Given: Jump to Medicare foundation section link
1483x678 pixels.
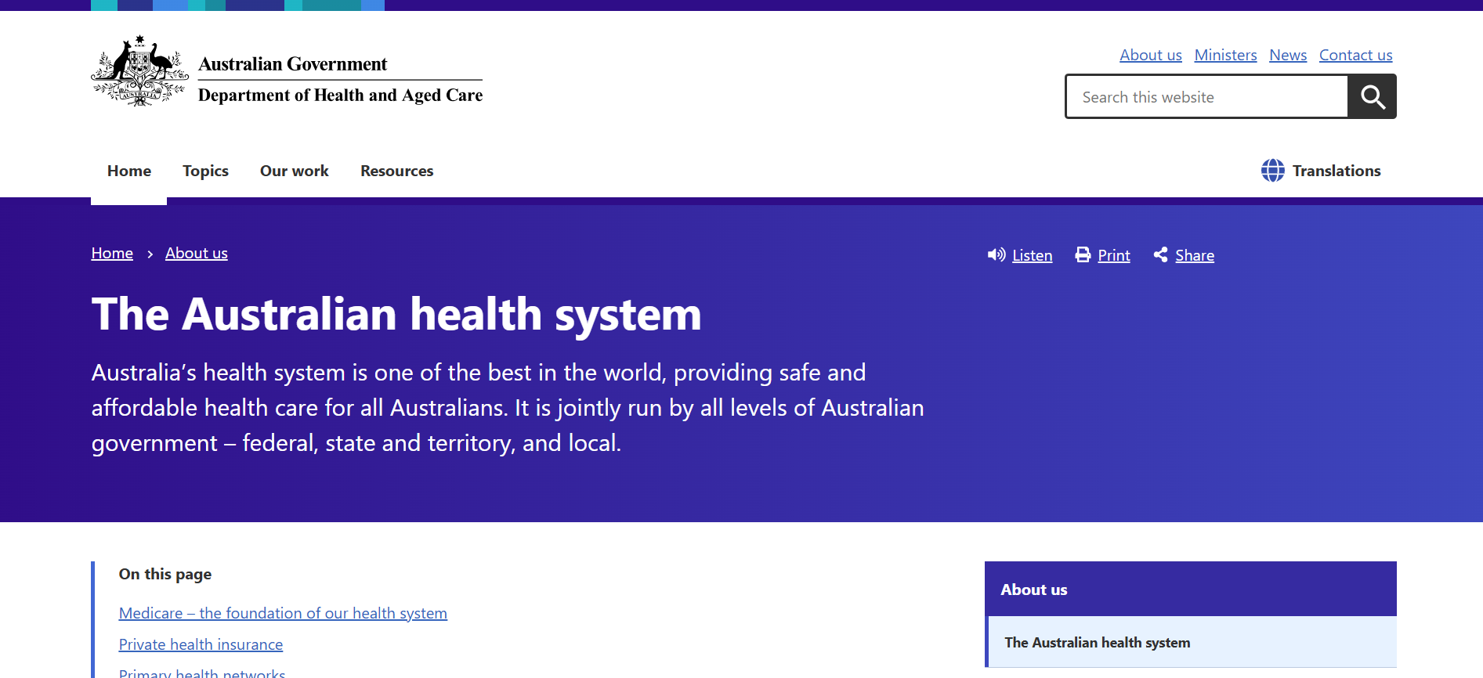Looking at the screenshot, I should coord(283,613).
